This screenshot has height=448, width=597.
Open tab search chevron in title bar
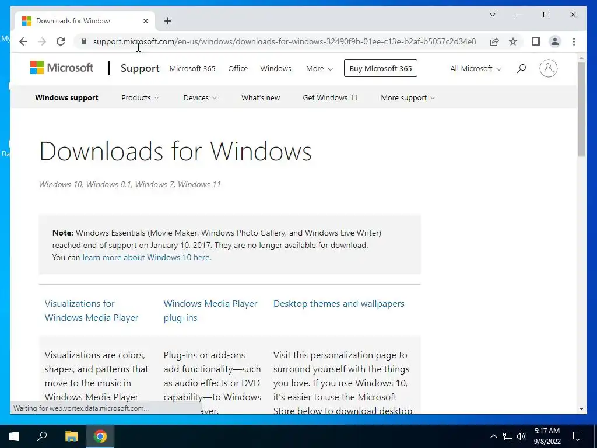(493, 15)
